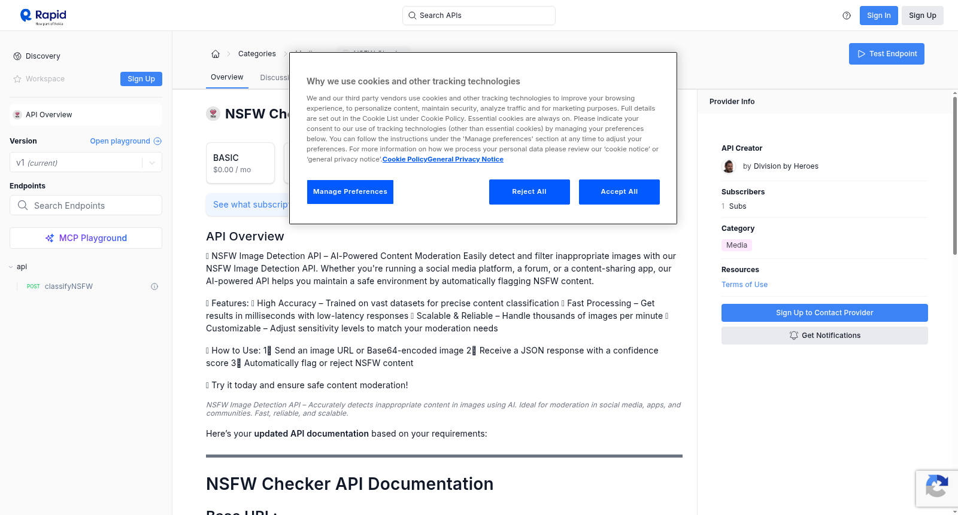Click the MCP Playground sparkle icon
This screenshot has height=515, width=958.
[x=50, y=238]
